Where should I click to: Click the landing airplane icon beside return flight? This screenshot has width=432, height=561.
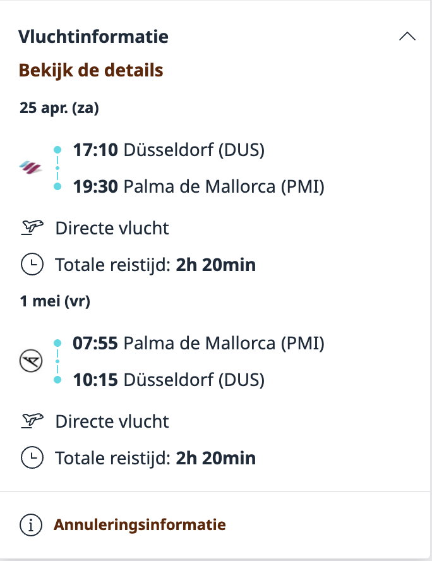click(30, 361)
